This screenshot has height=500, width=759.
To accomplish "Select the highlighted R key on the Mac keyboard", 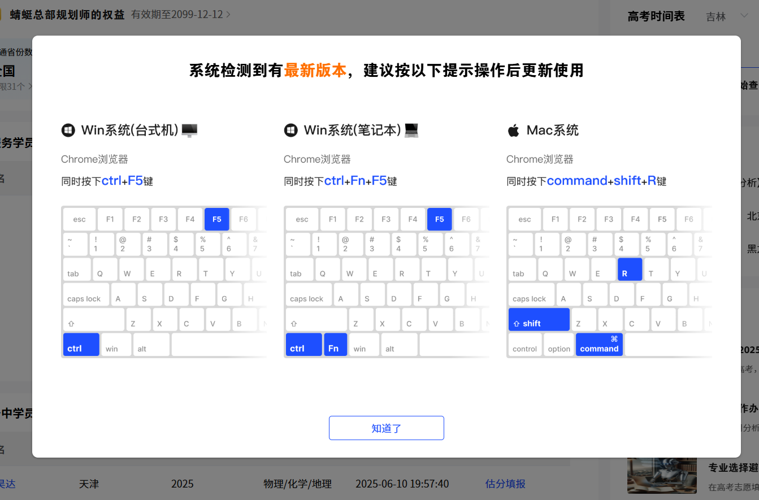I will [x=630, y=269].
